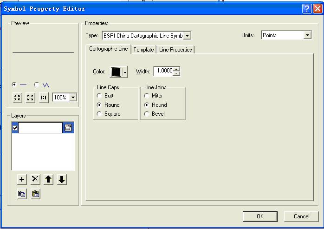Click the OK button
The image size is (324, 229).
pos(260,216)
